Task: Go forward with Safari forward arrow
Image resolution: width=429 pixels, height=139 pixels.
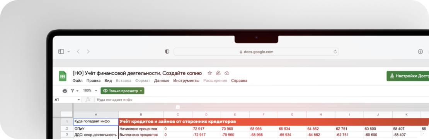Action: 88,51
